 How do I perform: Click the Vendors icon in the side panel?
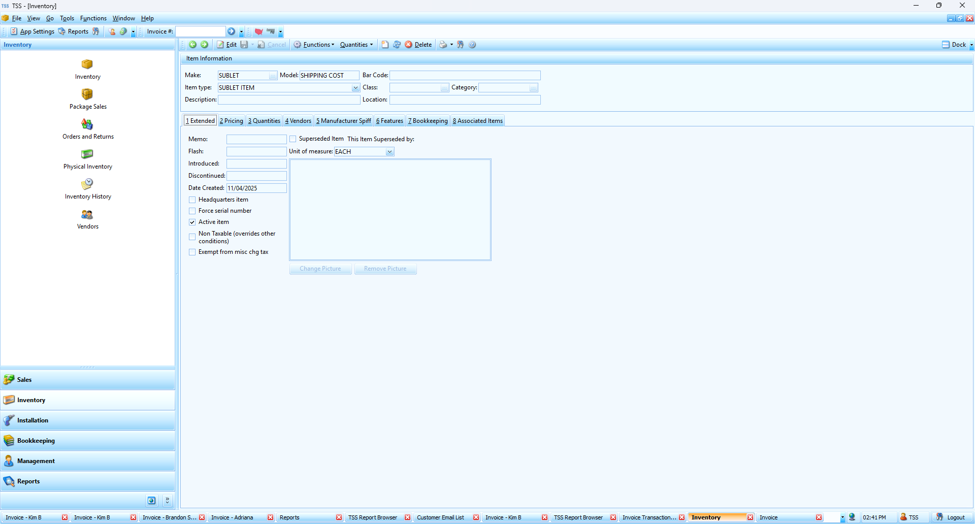[x=87, y=215]
